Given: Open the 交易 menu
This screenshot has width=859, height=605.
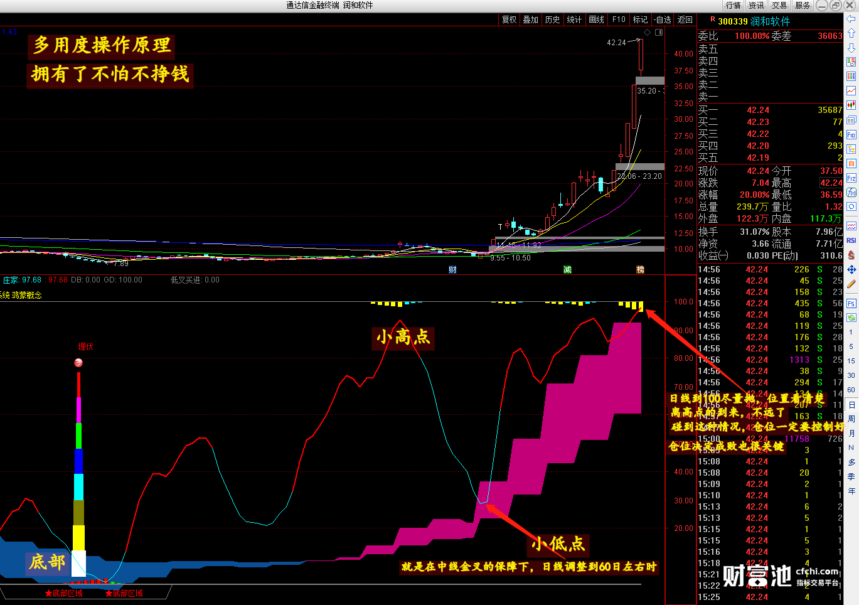Looking at the screenshot, I should 780,5.
